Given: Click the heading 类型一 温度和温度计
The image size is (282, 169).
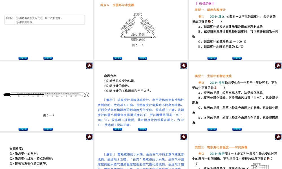Looking at the screenshot, I should coord(210,10).
